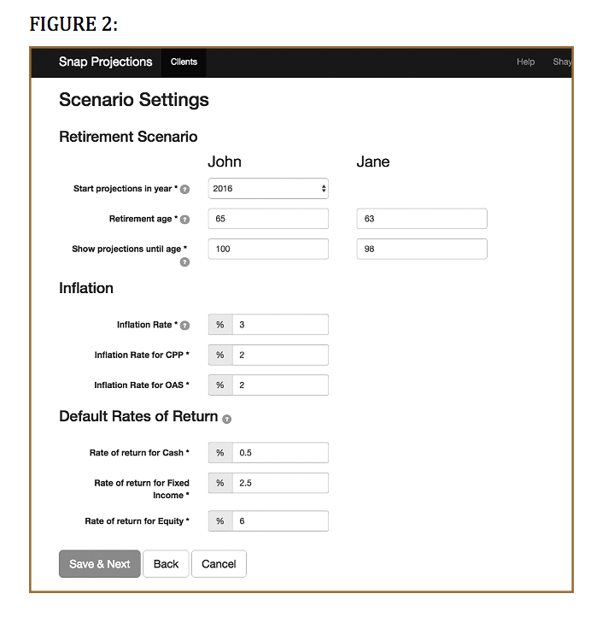Click the Save & Next button
608x617 pixels.
click(x=99, y=564)
